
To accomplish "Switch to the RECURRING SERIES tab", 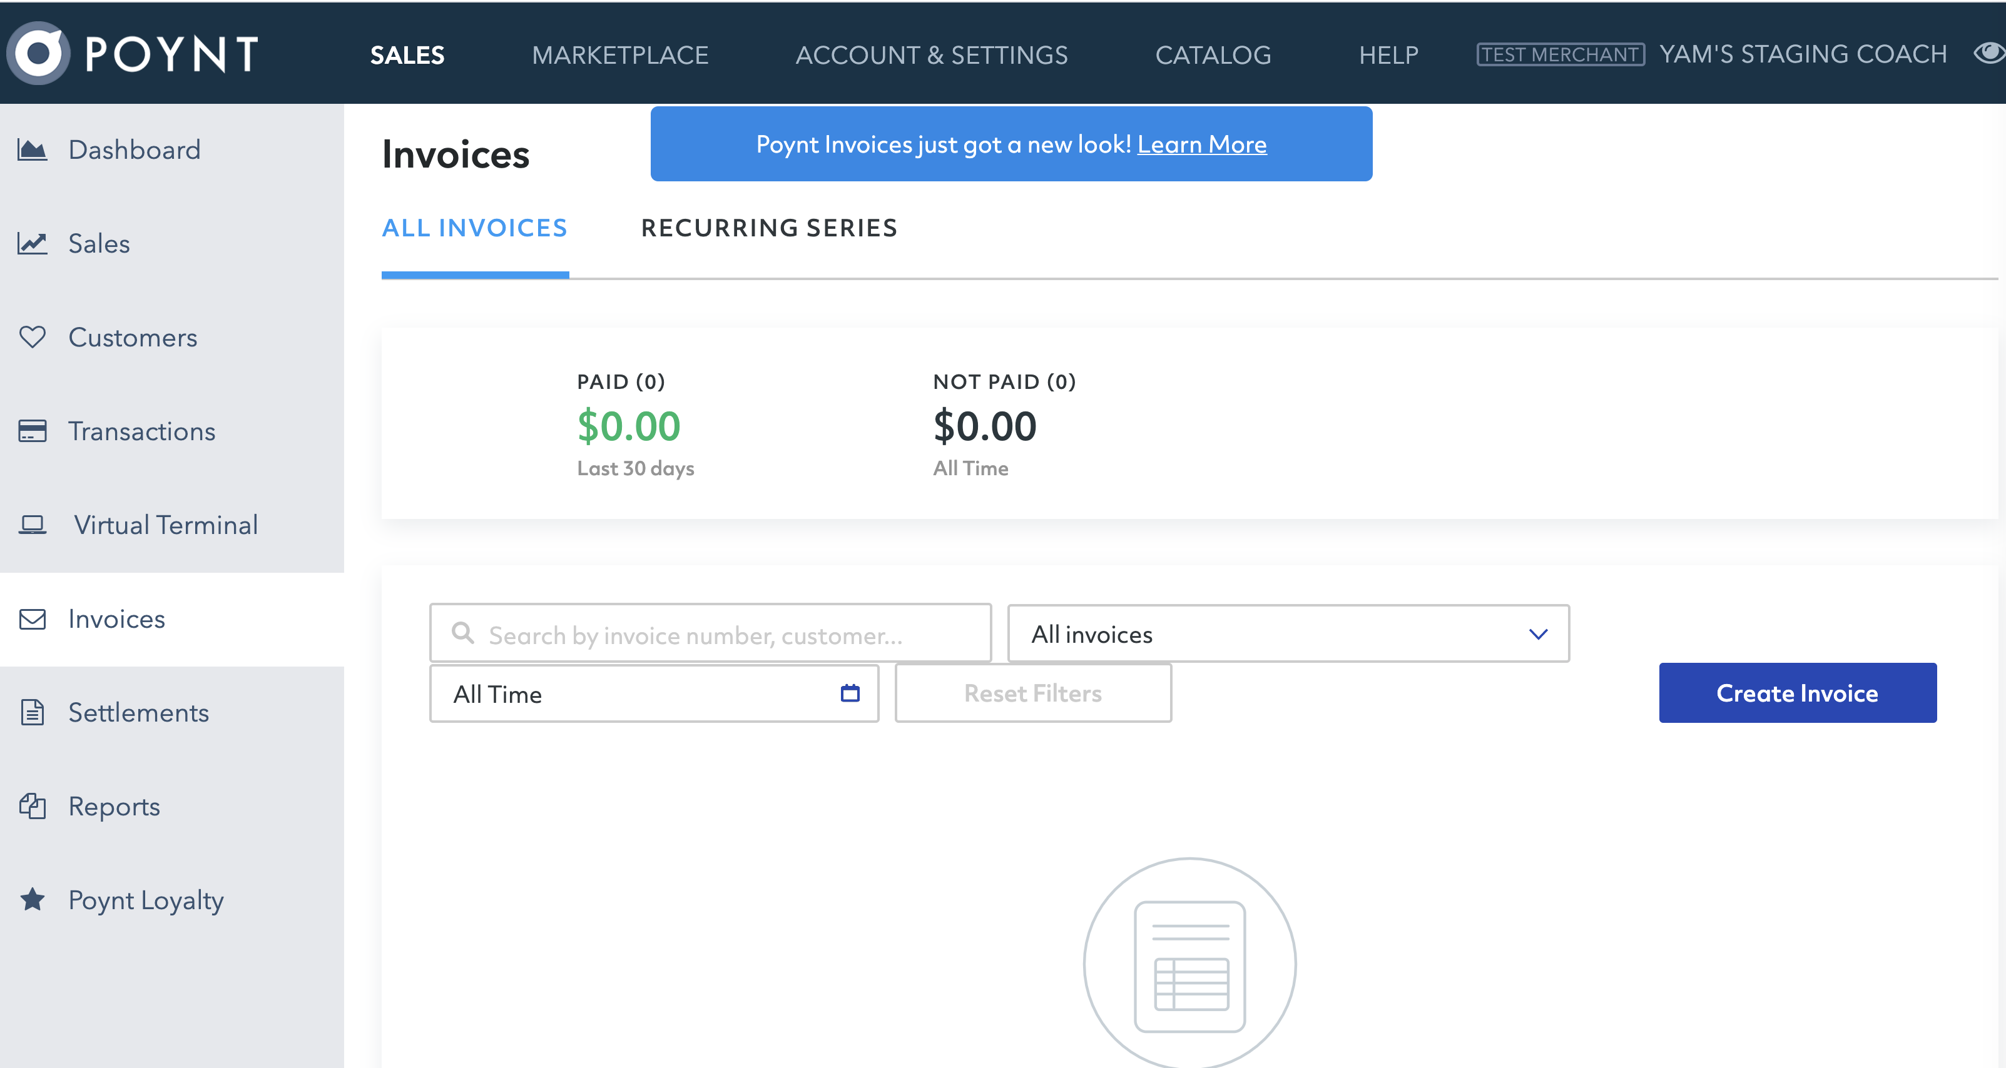I will pyautogui.click(x=770, y=228).
